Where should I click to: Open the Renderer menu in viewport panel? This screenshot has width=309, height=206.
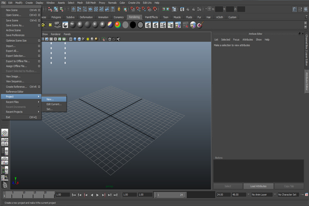56,34
